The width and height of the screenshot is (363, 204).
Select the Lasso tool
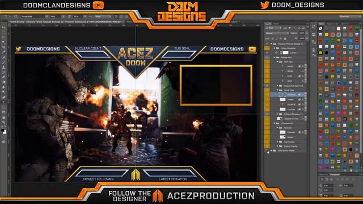click(x=3, y=37)
